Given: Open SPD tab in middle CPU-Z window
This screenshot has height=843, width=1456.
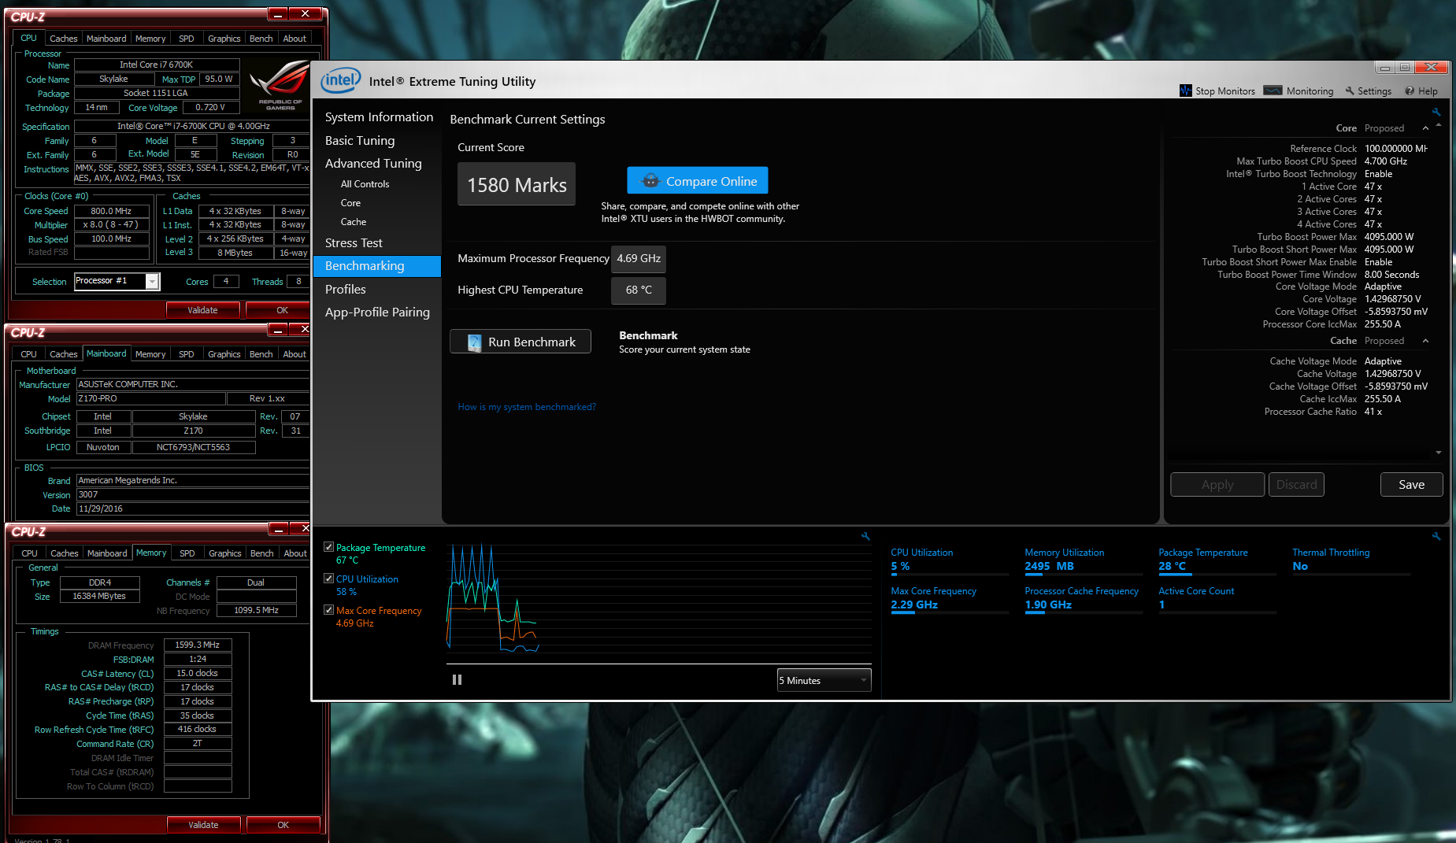Looking at the screenshot, I should [x=187, y=354].
